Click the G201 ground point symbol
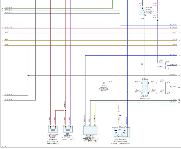The image size is (181, 149). (104, 83)
